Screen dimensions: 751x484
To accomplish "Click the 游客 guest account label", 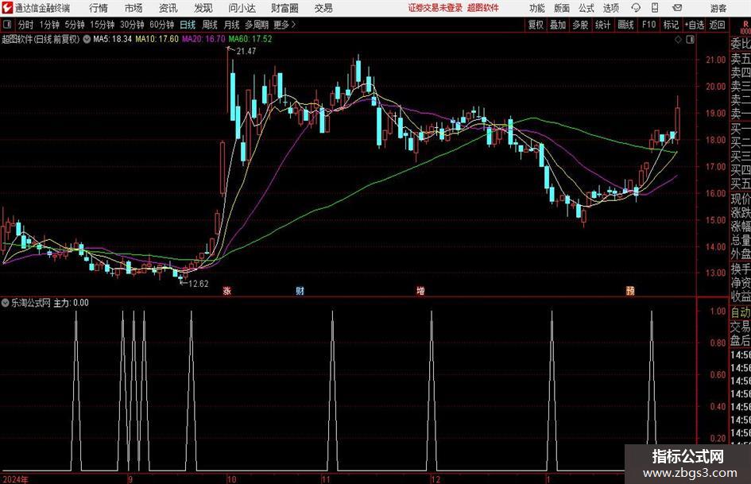I will click(718, 8).
